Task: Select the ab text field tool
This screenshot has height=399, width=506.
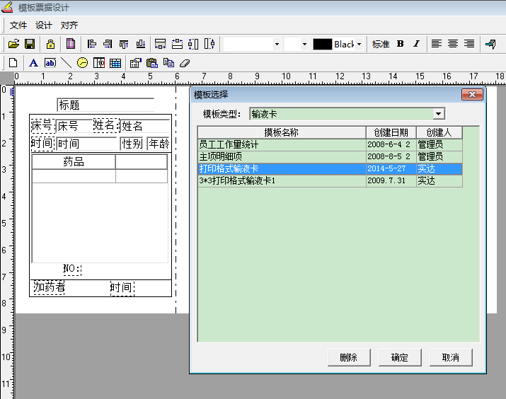Action: click(50, 63)
